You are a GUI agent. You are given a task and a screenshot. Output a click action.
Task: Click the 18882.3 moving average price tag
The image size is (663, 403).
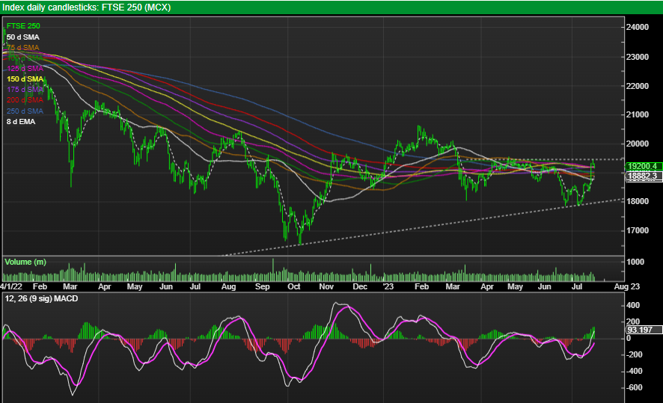point(644,176)
